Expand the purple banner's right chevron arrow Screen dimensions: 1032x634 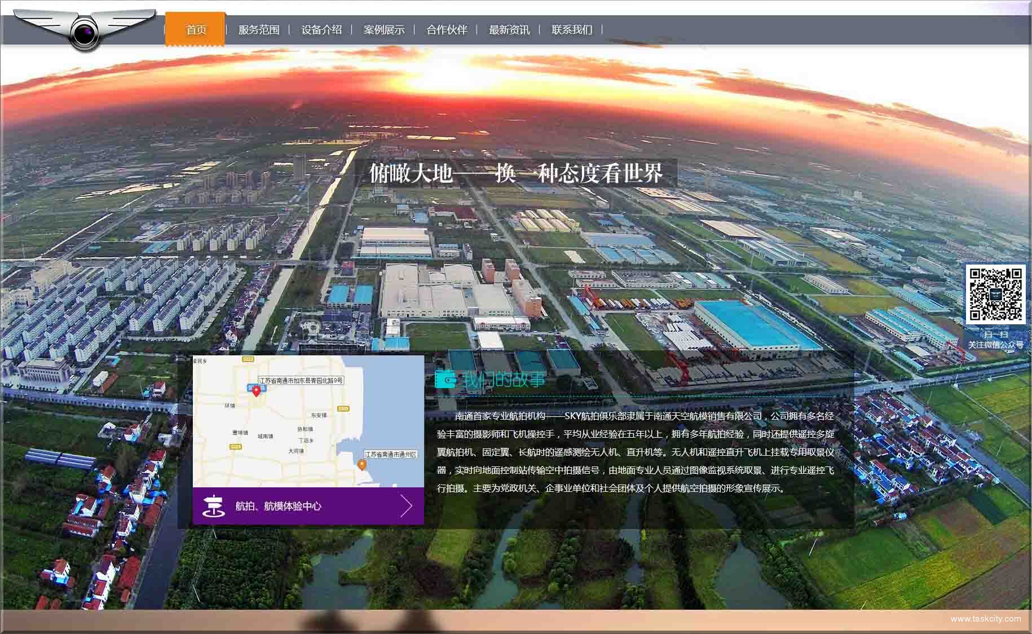click(x=407, y=506)
